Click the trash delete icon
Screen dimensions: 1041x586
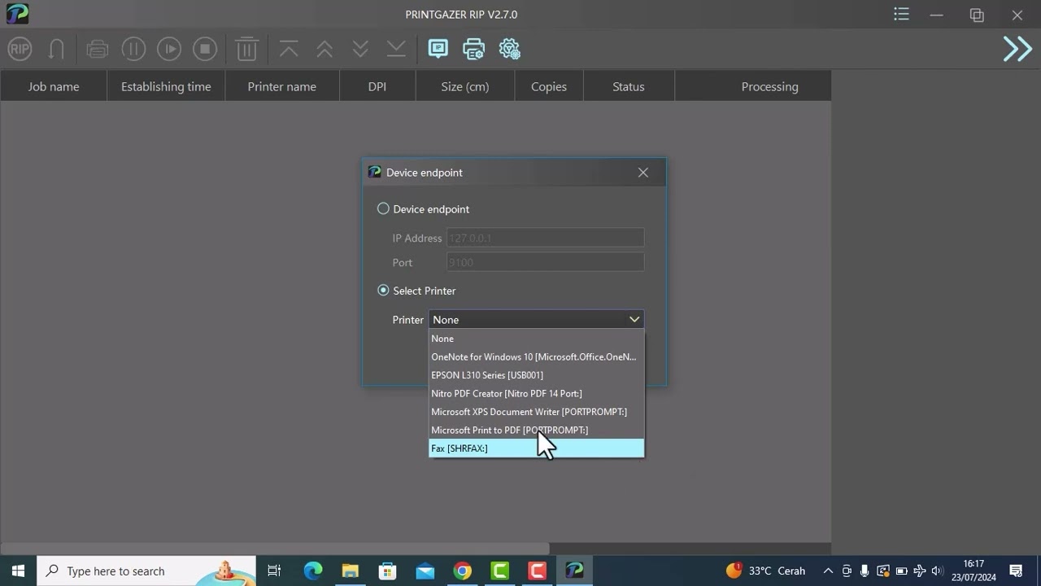[x=246, y=49]
